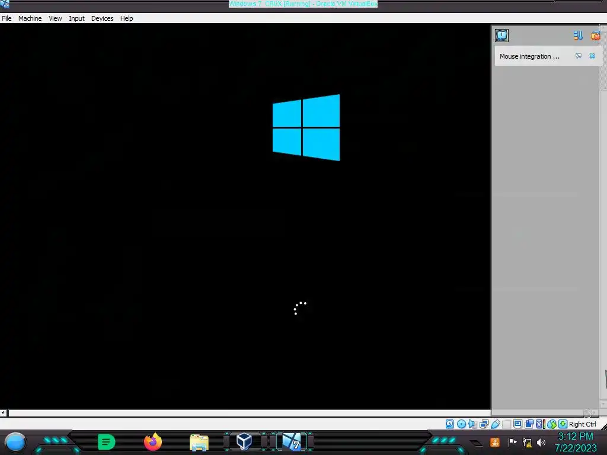Delete all notifications in the panel
The width and height of the screenshot is (607, 455).
click(595, 36)
